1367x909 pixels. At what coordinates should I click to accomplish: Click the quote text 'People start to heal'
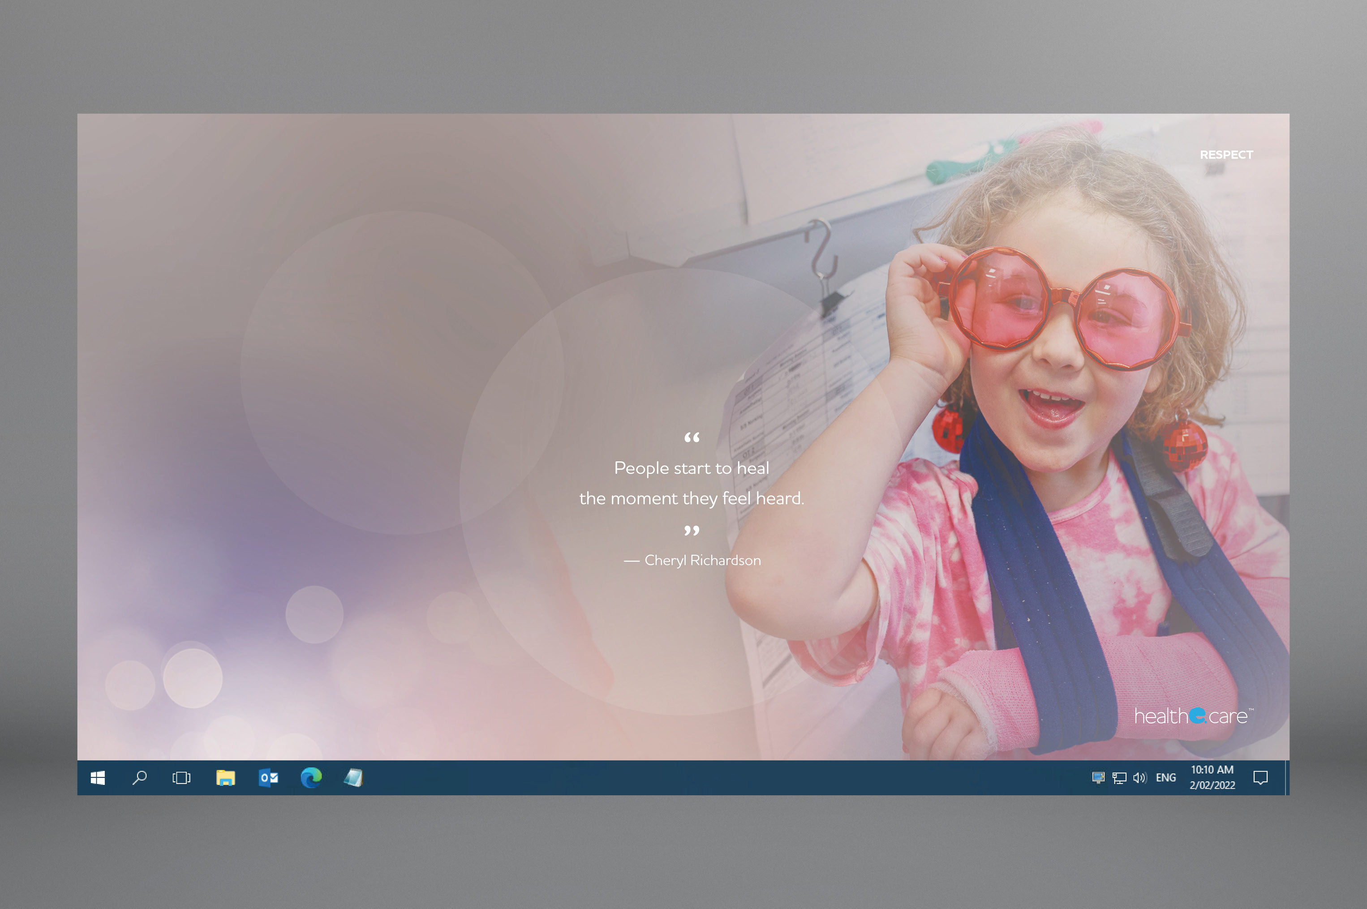click(692, 468)
